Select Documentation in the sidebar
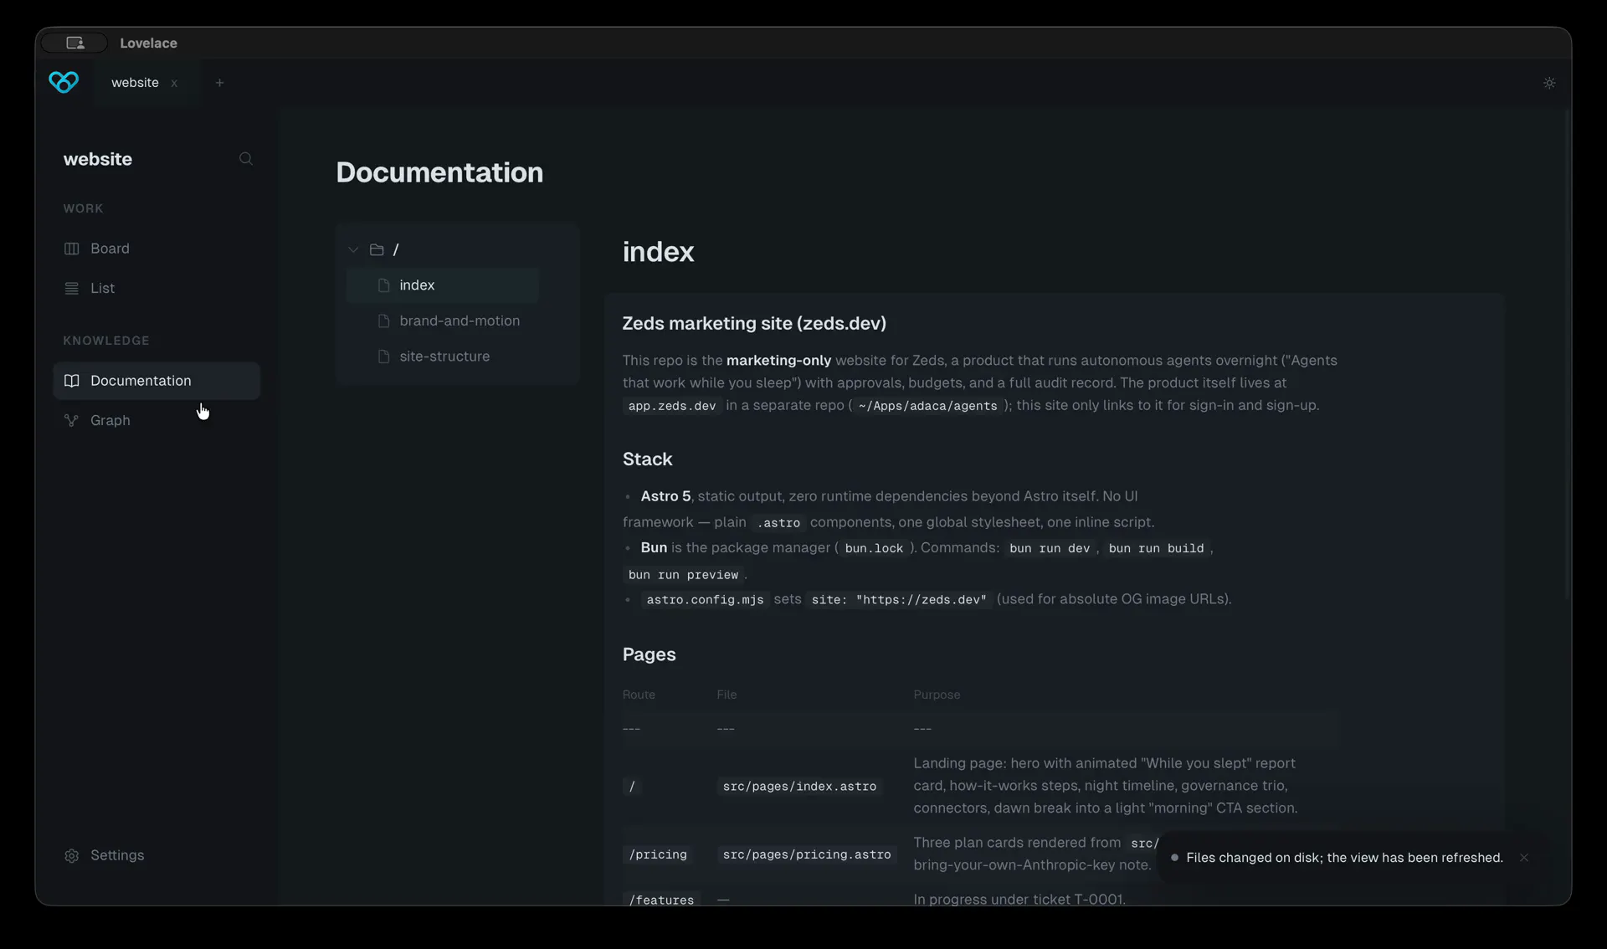This screenshot has height=949, width=1607. coord(157,381)
